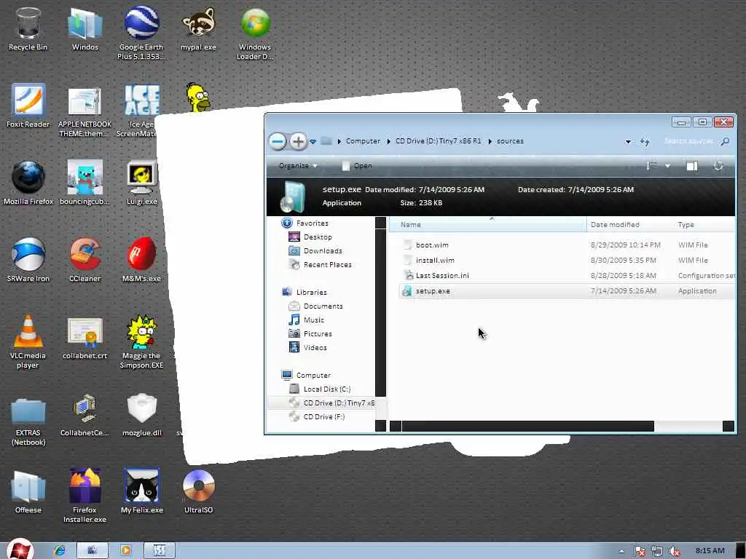Launch VLC media player icon
The width and height of the screenshot is (746, 559).
(x=28, y=341)
